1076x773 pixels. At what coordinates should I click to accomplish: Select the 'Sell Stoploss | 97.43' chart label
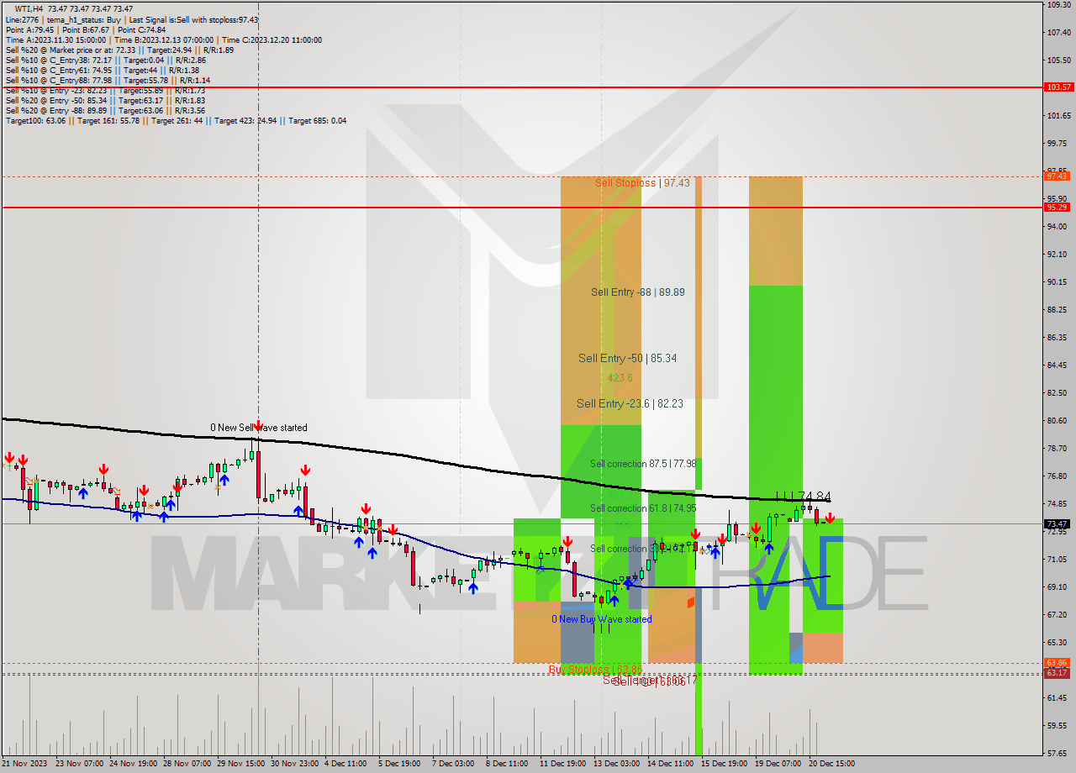(642, 182)
